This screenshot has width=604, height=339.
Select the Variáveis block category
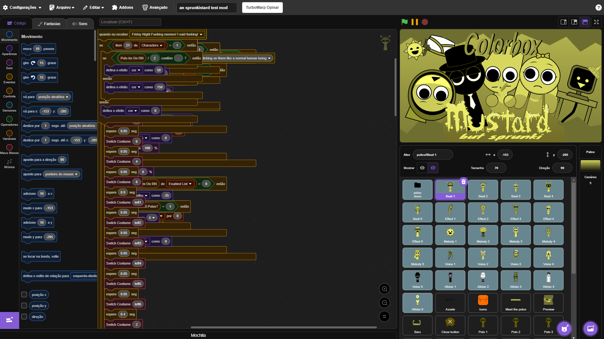point(9,135)
